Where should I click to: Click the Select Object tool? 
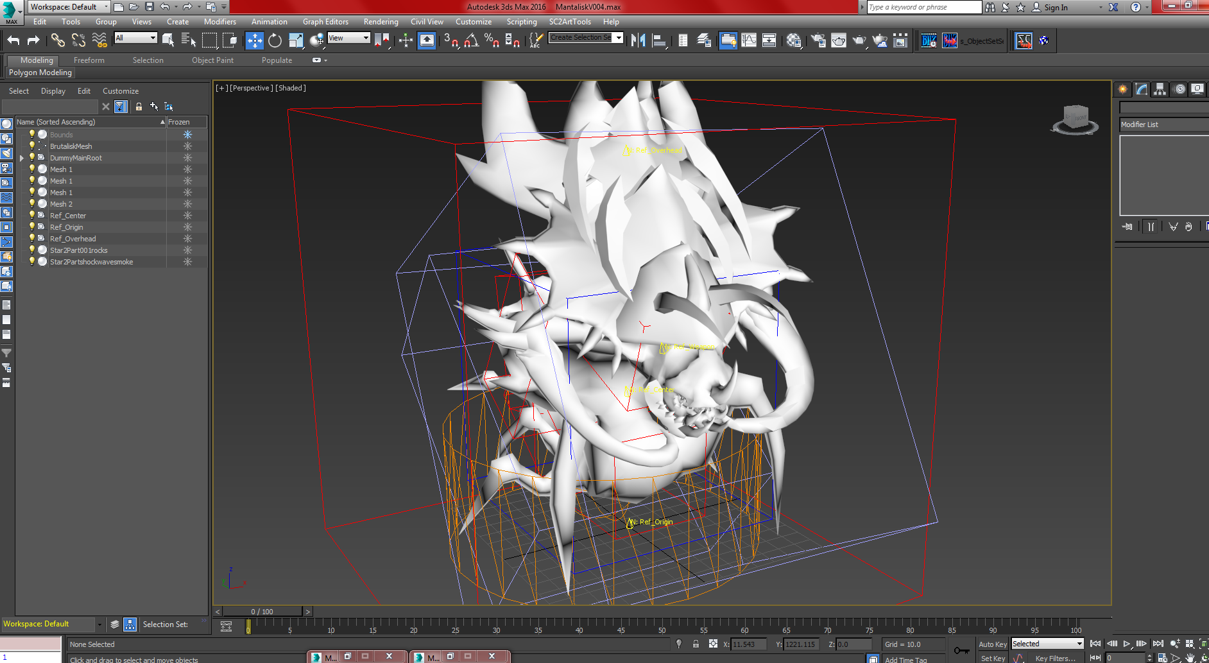[x=168, y=40]
